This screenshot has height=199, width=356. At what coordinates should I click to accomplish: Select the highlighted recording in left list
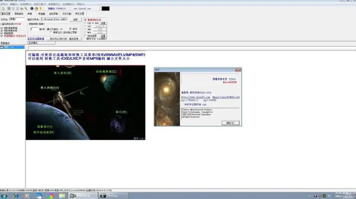pyautogui.click(x=12, y=47)
